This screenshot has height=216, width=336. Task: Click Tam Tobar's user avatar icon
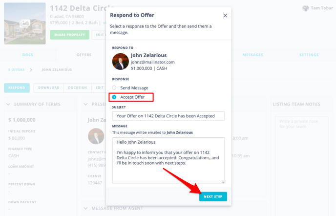pyautogui.click(x=305, y=8)
